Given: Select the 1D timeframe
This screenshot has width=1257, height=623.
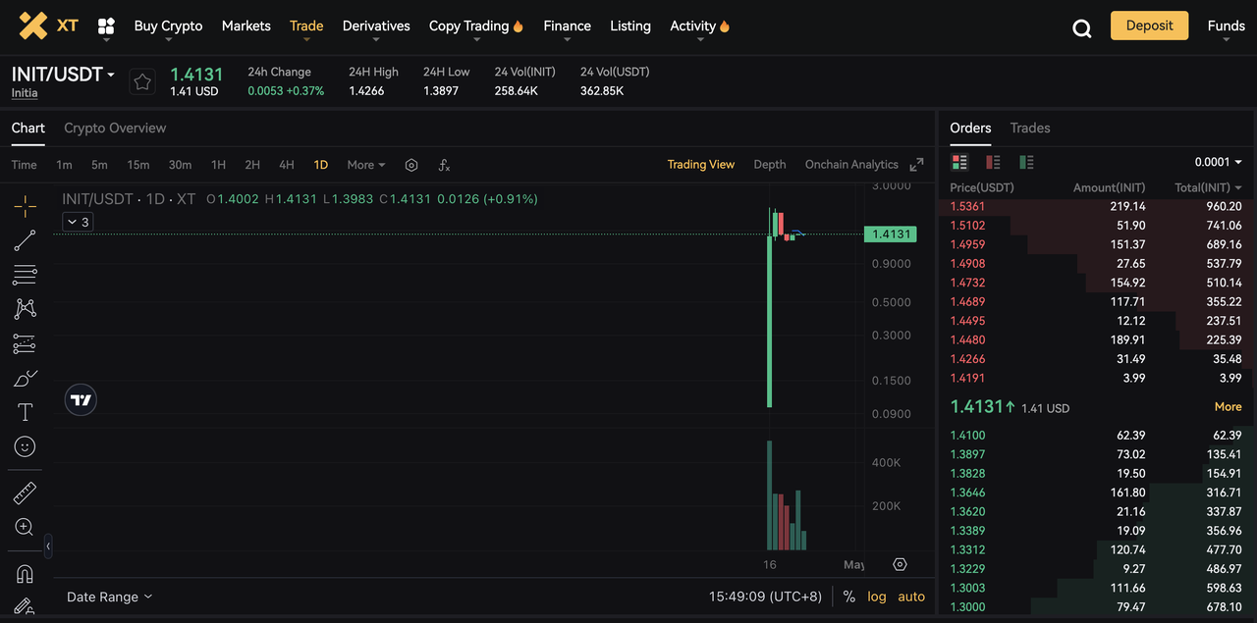Looking at the screenshot, I should tap(320, 165).
